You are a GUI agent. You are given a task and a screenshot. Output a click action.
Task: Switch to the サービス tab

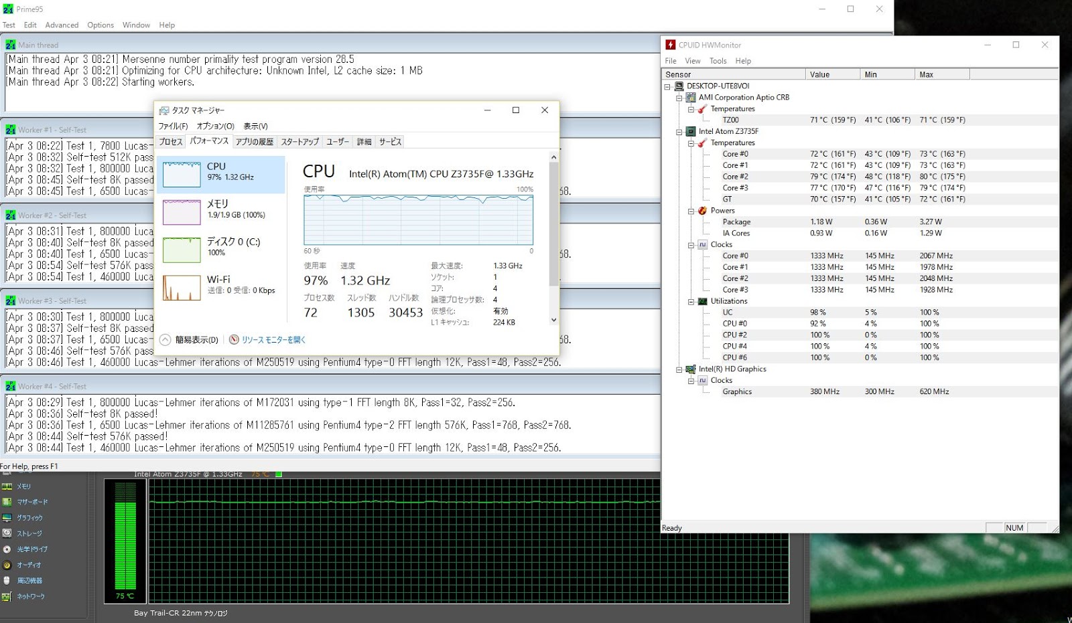point(390,142)
